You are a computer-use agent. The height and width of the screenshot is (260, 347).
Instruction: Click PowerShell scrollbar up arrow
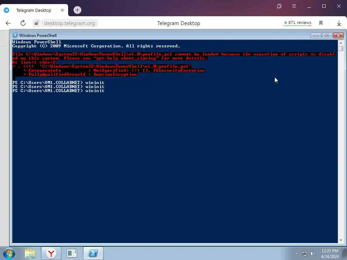click(x=341, y=43)
